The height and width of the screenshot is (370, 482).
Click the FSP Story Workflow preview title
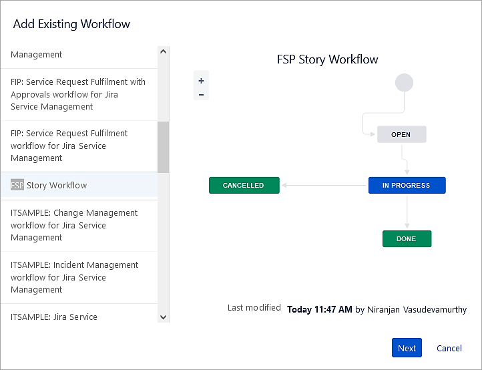[x=327, y=59]
